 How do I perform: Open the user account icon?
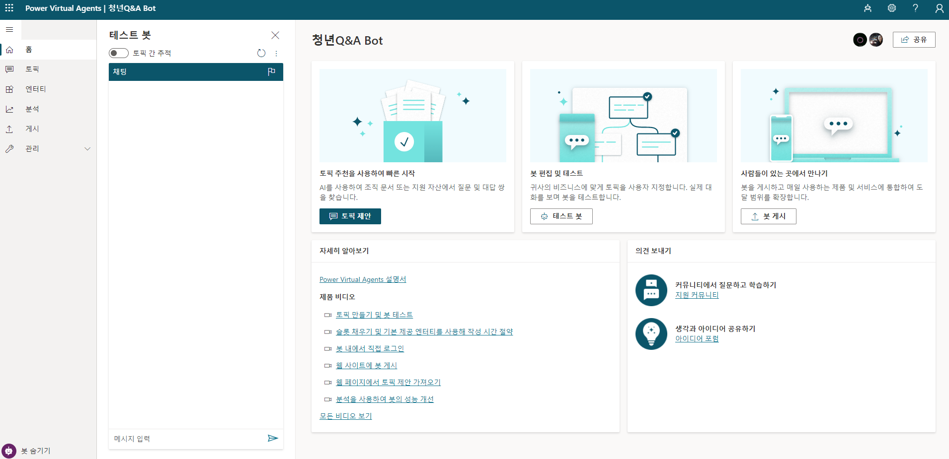tap(939, 8)
